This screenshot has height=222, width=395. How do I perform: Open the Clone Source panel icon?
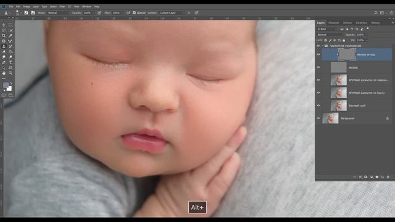click(x=33, y=12)
